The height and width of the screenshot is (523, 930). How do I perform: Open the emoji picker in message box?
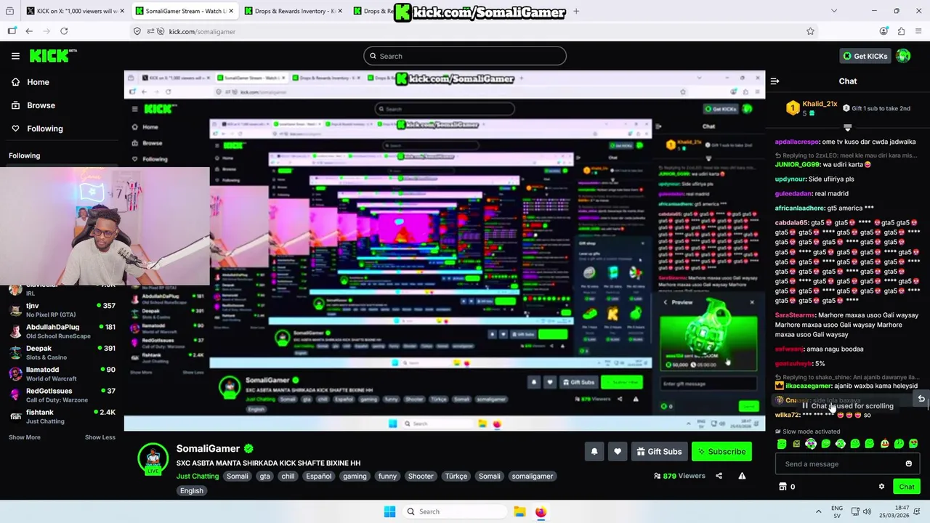pyautogui.click(x=908, y=464)
